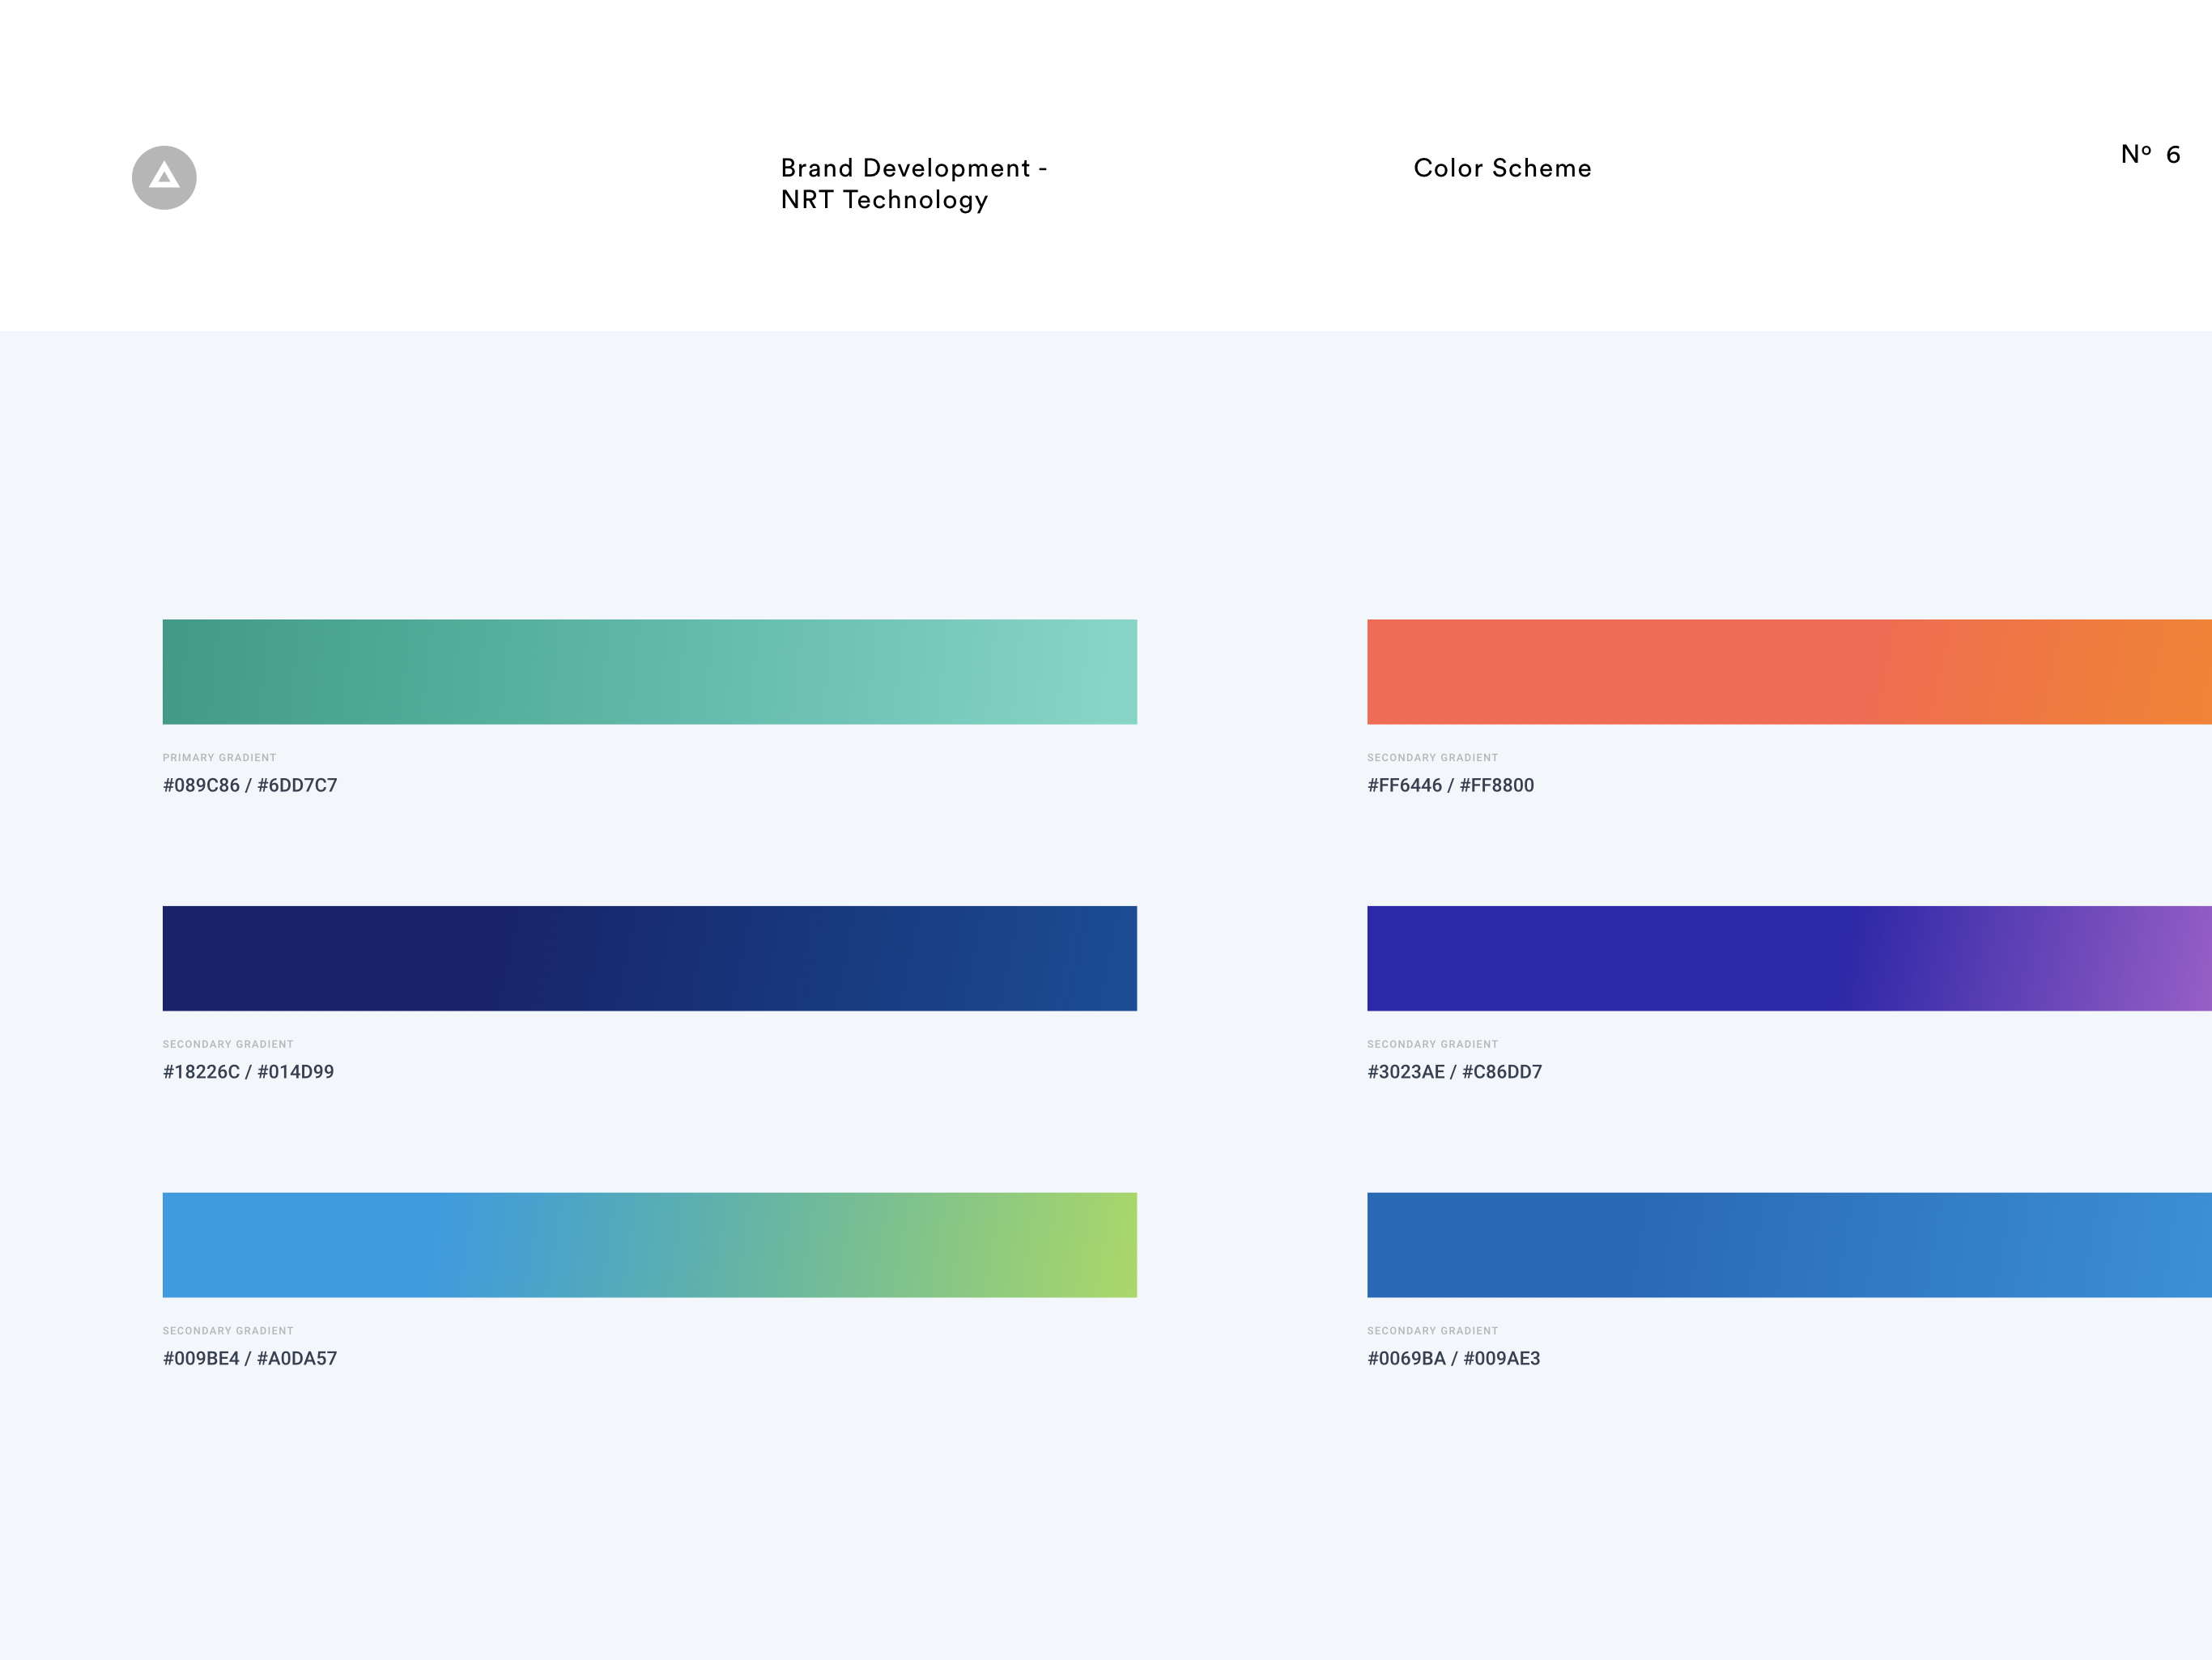Click 'SECONDARY GRADIENT' label above #3023AE
Screen dimensions: 2212x1660
1432,1044
